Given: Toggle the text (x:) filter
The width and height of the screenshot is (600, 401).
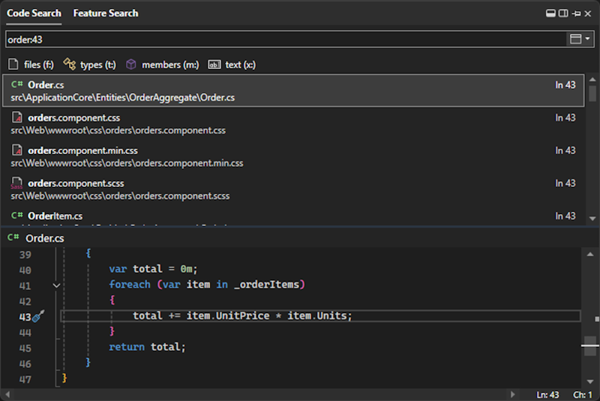Looking at the screenshot, I should [x=232, y=65].
